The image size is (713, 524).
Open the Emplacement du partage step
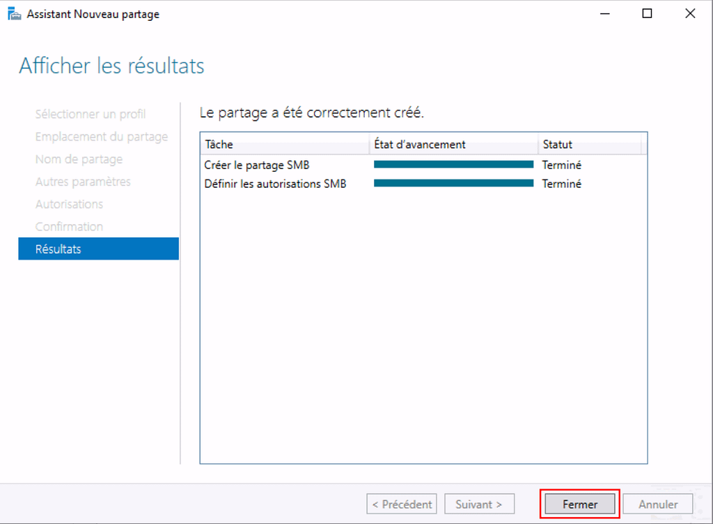(x=102, y=137)
